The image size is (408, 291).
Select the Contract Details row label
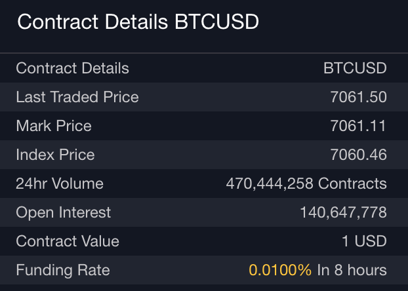click(72, 68)
